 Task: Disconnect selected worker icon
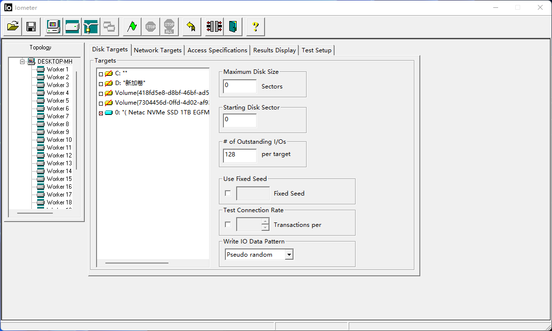click(x=214, y=27)
